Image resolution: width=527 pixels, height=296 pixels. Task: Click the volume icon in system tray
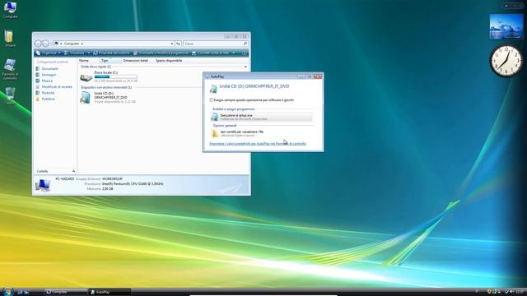coord(511,292)
